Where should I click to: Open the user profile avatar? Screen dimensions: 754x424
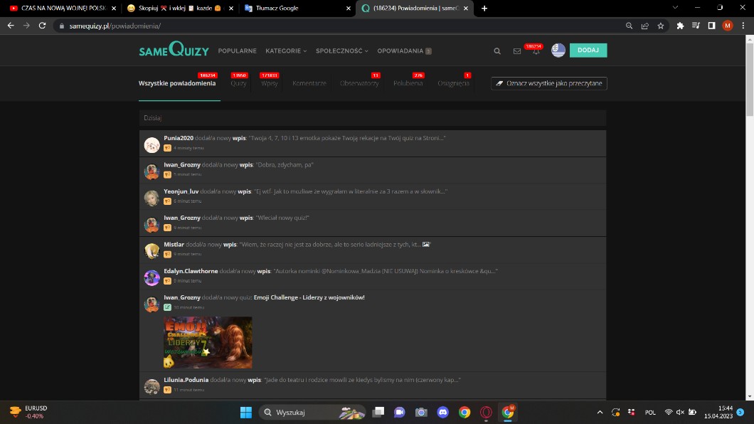coord(558,51)
